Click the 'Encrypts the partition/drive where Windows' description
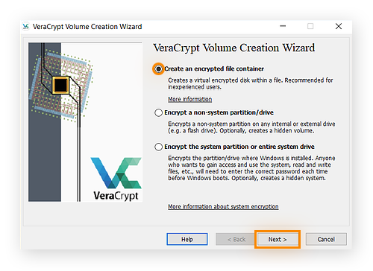Screen dimensions: 373x271 pos(251,168)
